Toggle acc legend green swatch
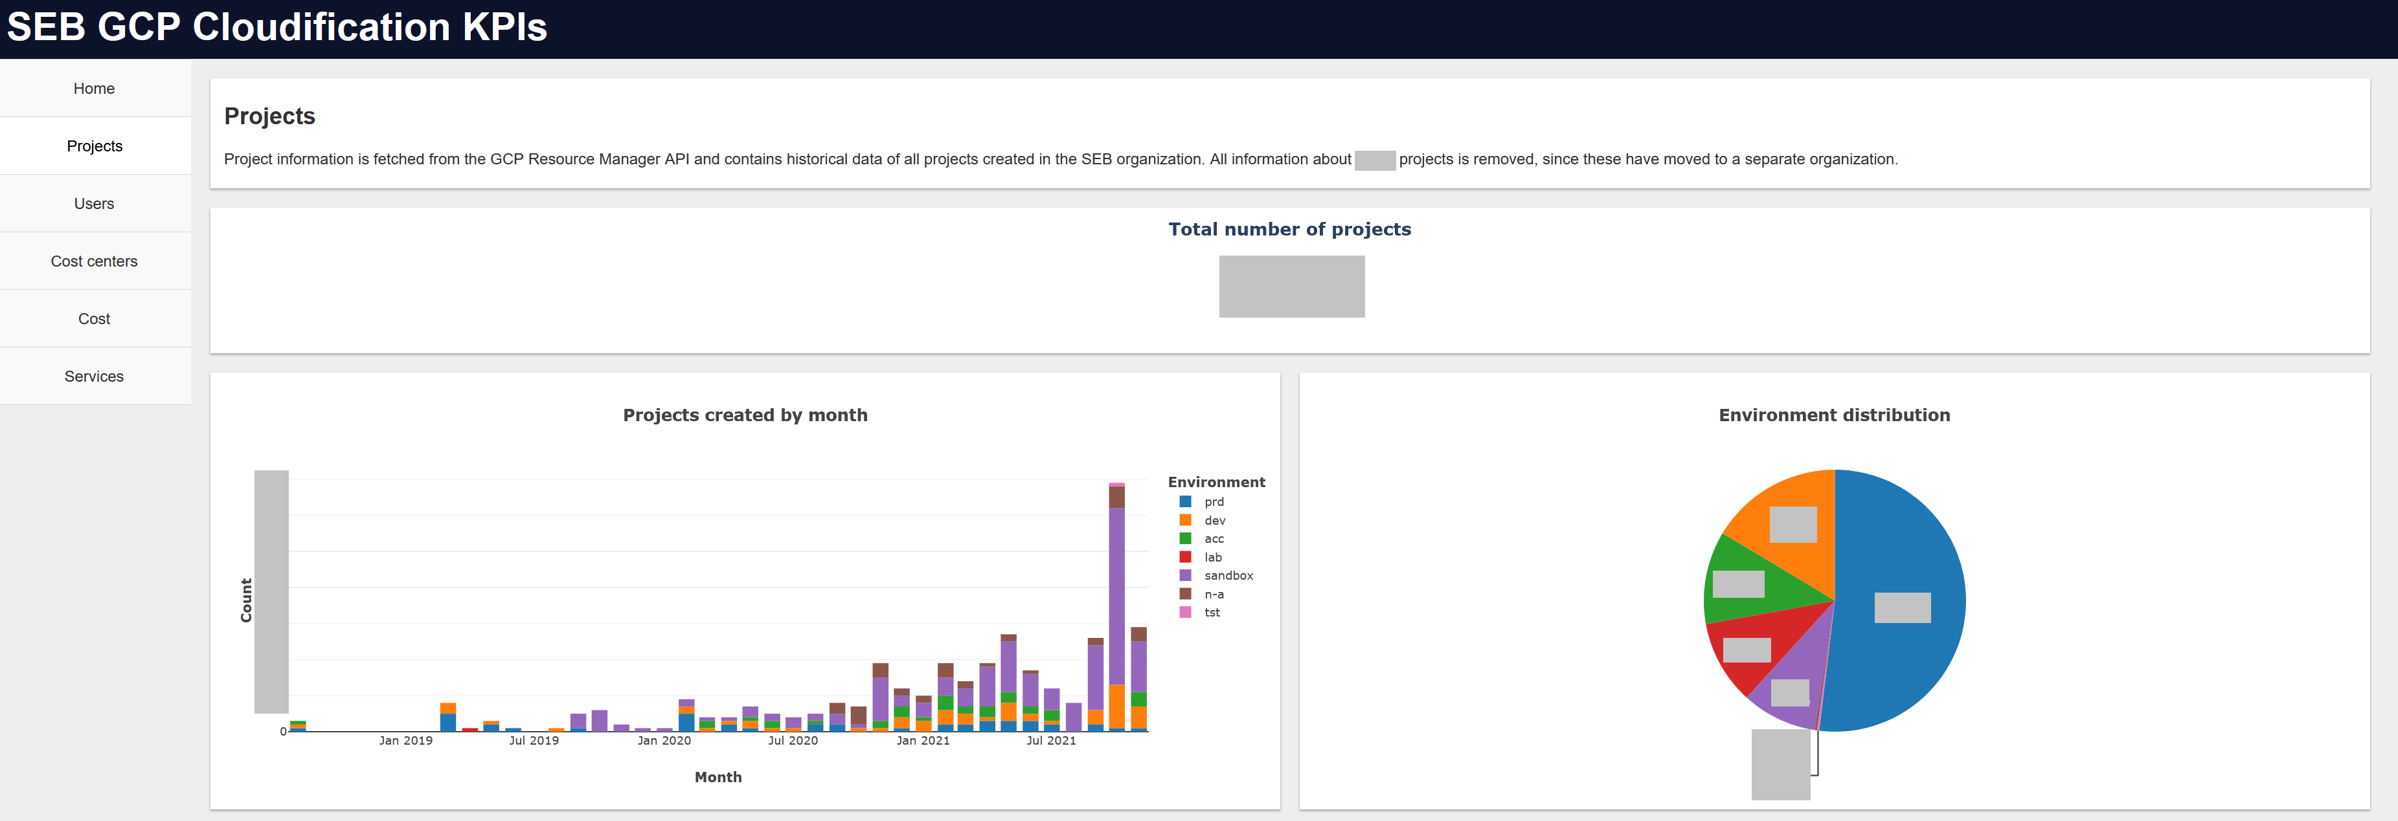 coord(1185,538)
